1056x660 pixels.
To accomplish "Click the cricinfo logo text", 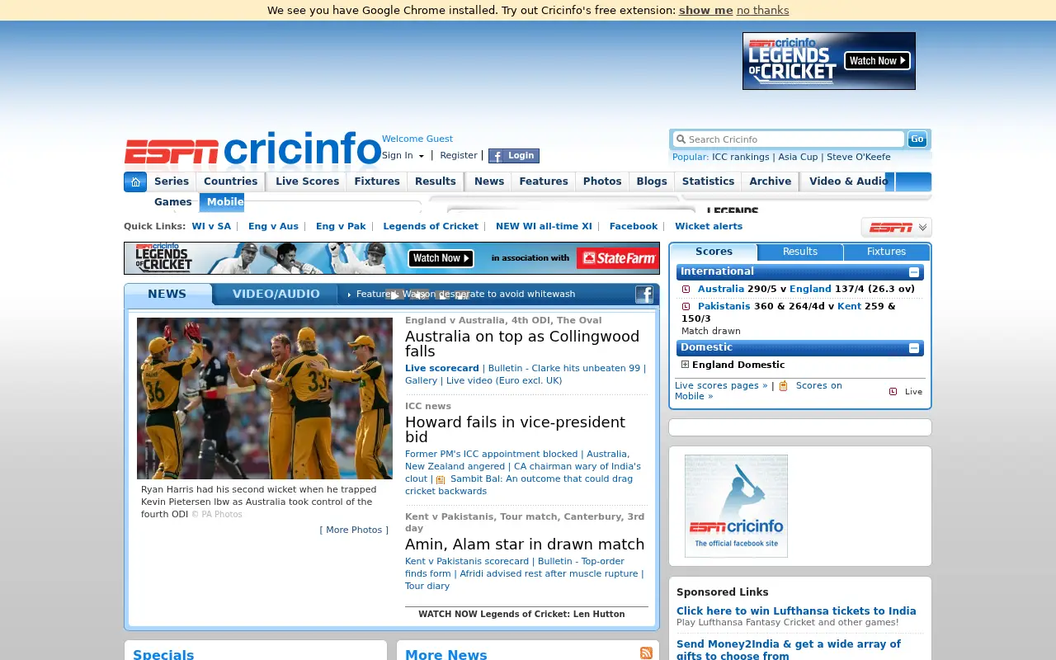I will click(x=303, y=148).
